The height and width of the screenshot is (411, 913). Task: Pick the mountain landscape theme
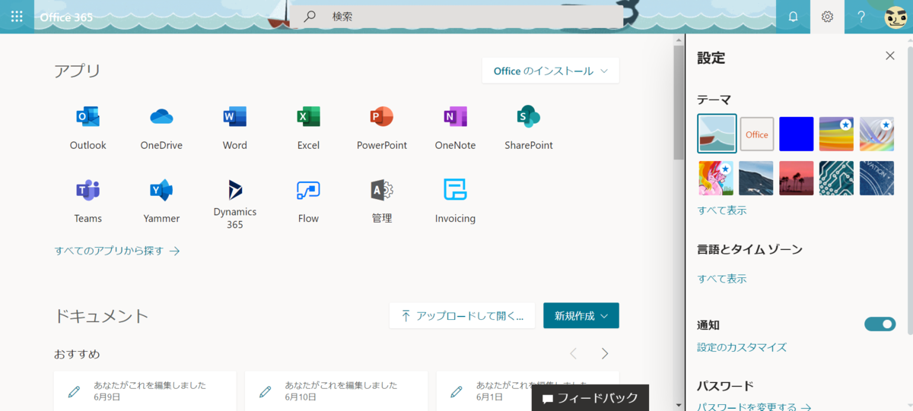tap(756, 178)
